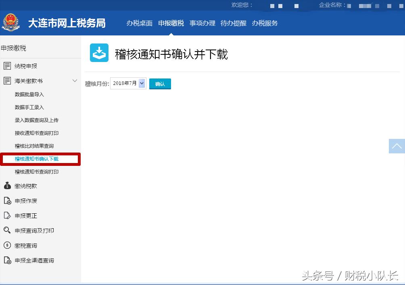Open the 稽核月份 dropdown
The width and height of the screenshot is (405, 285).
141,83
